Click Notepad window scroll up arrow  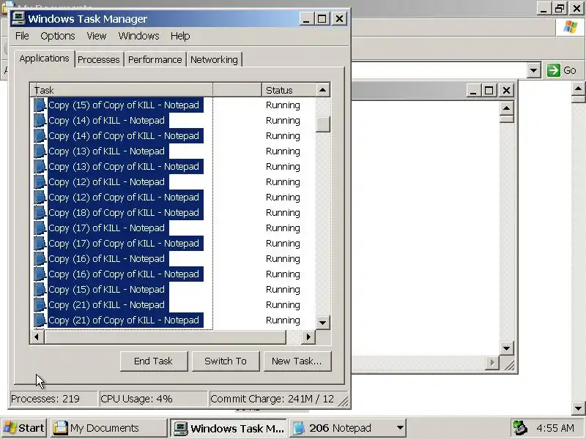coord(506,108)
